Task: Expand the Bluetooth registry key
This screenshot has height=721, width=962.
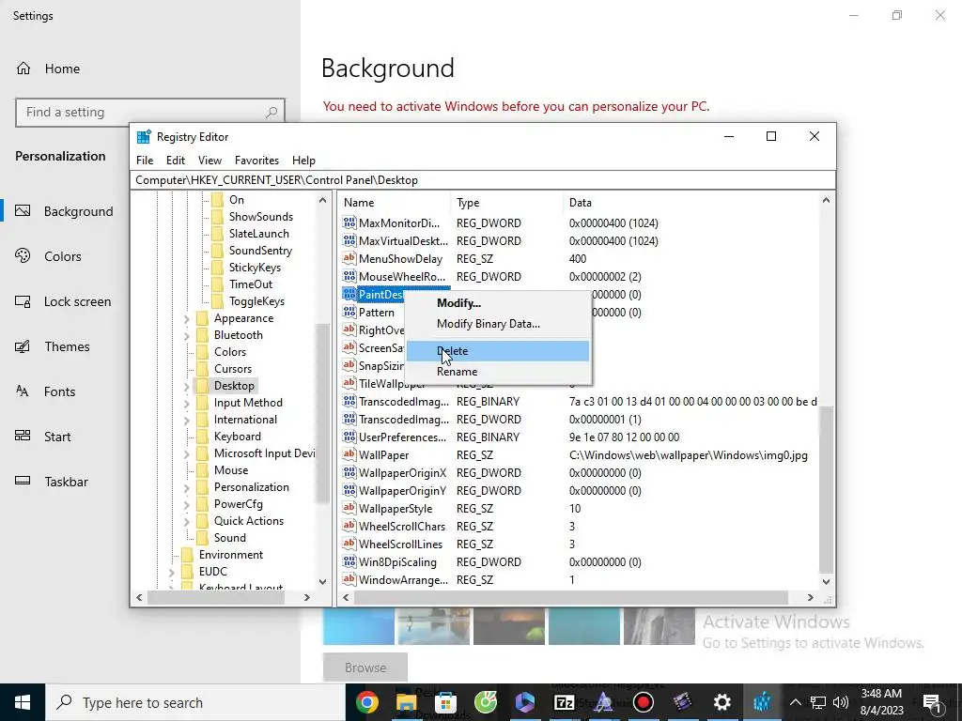Action: click(x=187, y=335)
